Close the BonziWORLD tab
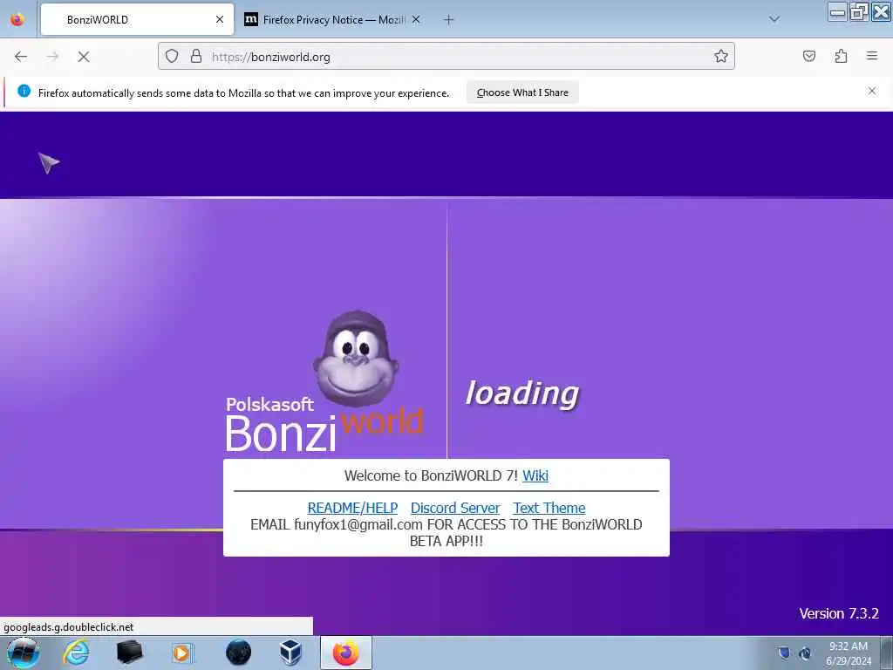The width and height of the screenshot is (893, 670). (220, 19)
